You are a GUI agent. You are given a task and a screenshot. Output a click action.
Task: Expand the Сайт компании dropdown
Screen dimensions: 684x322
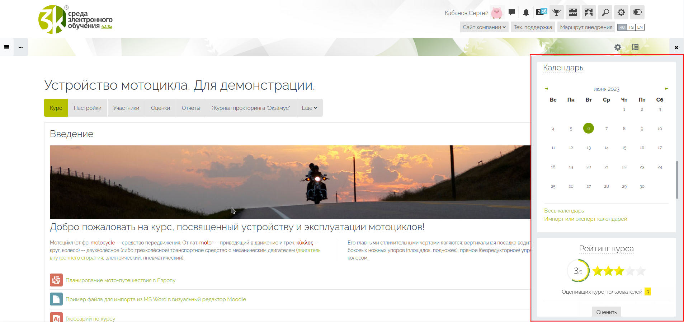(484, 27)
